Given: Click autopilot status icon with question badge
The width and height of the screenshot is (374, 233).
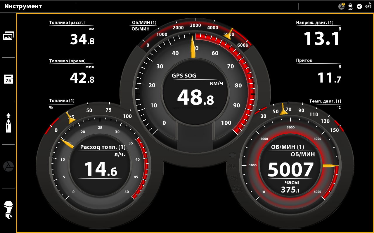Looking at the screenshot, I should [x=341, y=6].
